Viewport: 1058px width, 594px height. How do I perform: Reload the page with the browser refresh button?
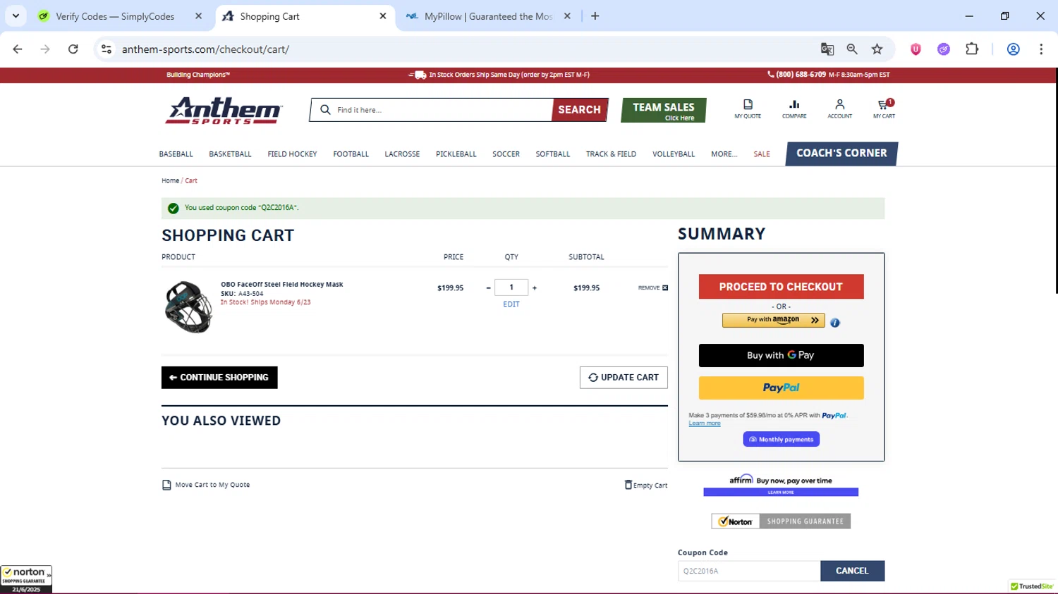click(x=73, y=49)
